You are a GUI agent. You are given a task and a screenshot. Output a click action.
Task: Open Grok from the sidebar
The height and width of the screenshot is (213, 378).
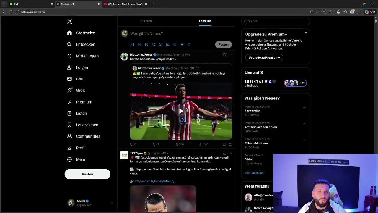point(76,91)
